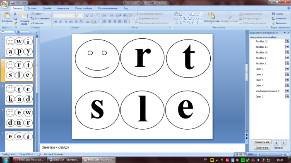Click the Восстановить reset button
This screenshot has height=163, width=291.
(x=40, y=19)
